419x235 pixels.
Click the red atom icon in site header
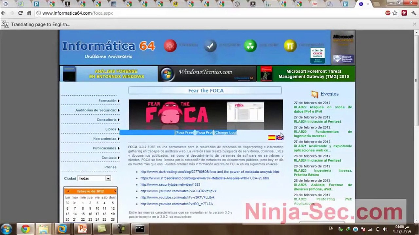pos(170,46)
